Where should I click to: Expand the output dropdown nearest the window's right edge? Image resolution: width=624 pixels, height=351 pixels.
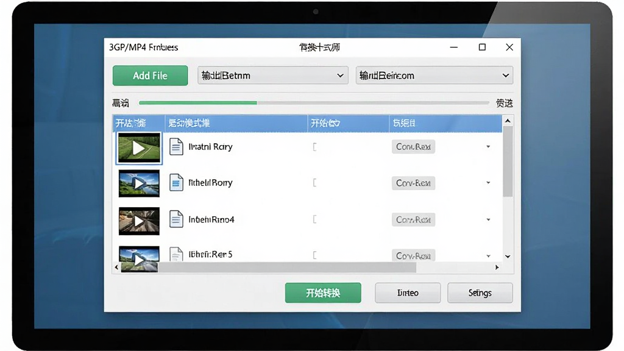coord(434,75)
